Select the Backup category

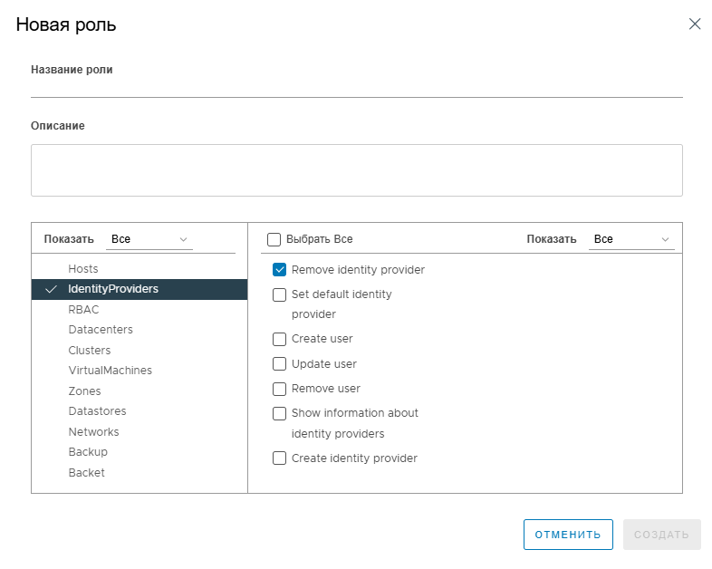(140, 452)
